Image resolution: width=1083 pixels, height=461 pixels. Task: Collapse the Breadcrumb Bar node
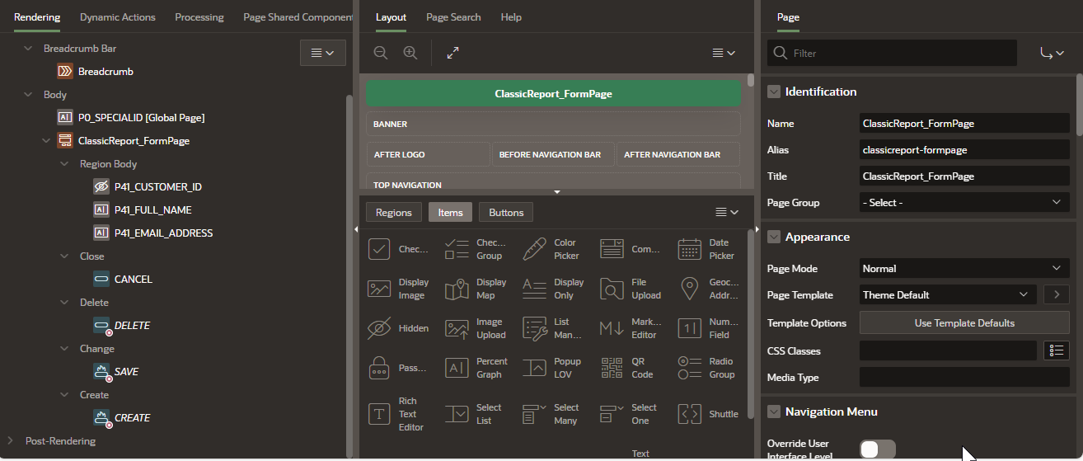[30, 49]
